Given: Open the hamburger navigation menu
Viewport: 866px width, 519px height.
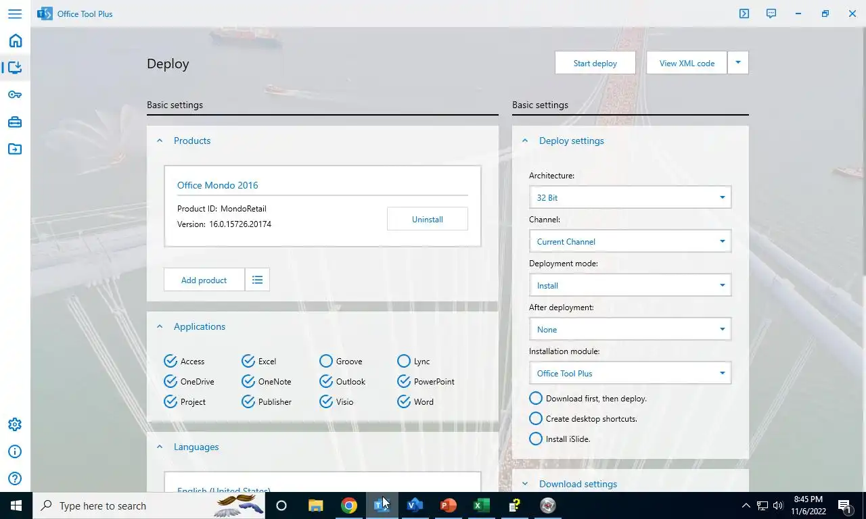Looking at the screenshot, I should (x=15, y=14).
